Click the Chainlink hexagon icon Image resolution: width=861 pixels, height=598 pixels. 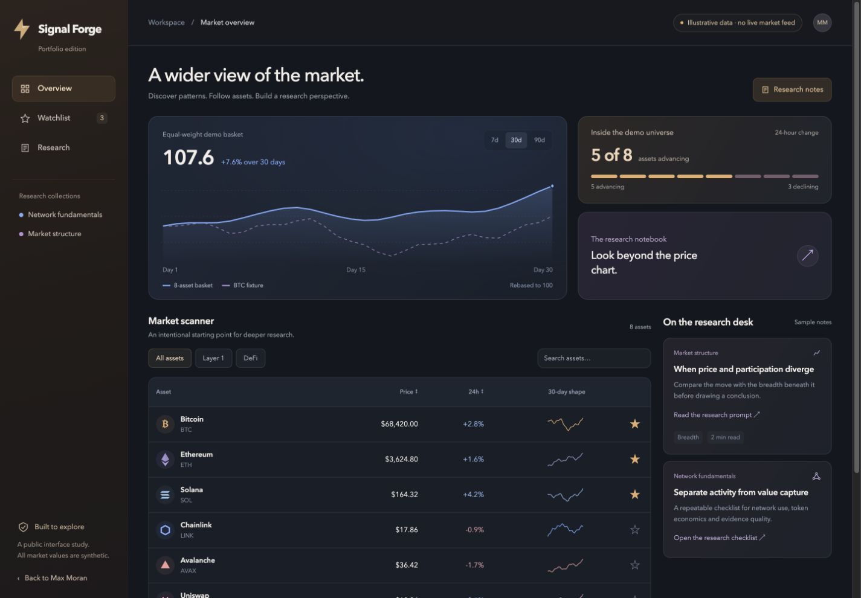(165, 530)
